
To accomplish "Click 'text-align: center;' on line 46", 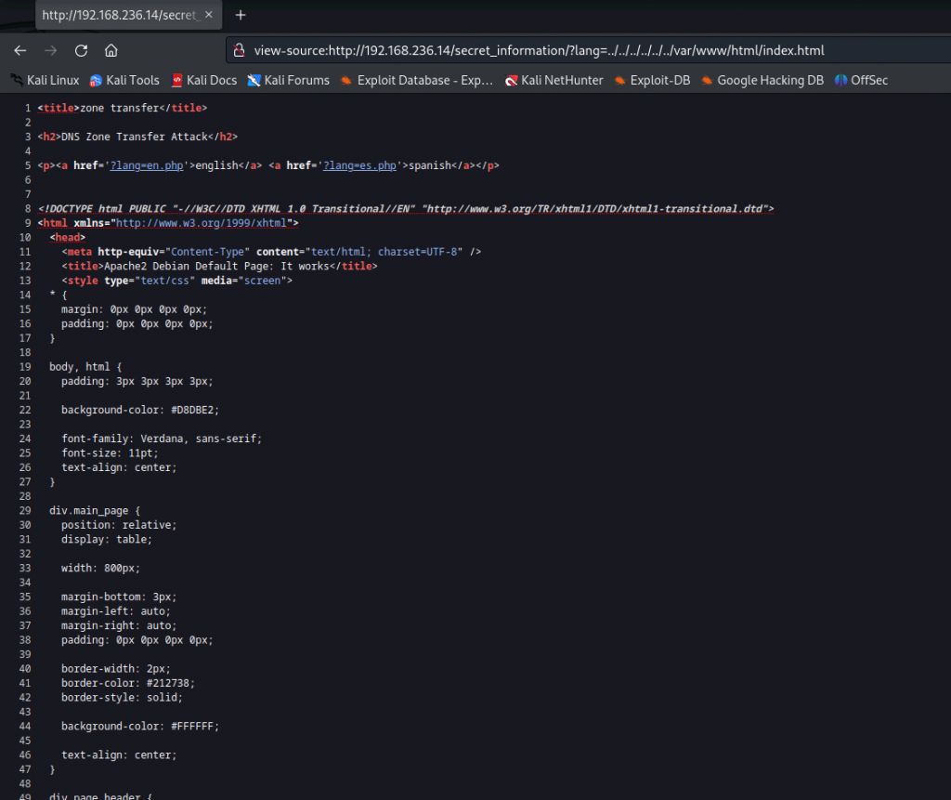I will click(119, 755).
